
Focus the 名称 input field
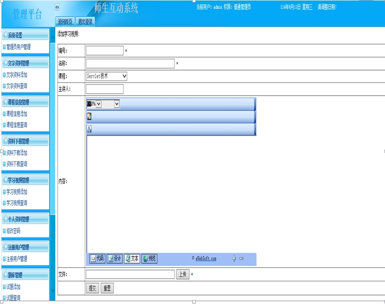tap(130, 63)
